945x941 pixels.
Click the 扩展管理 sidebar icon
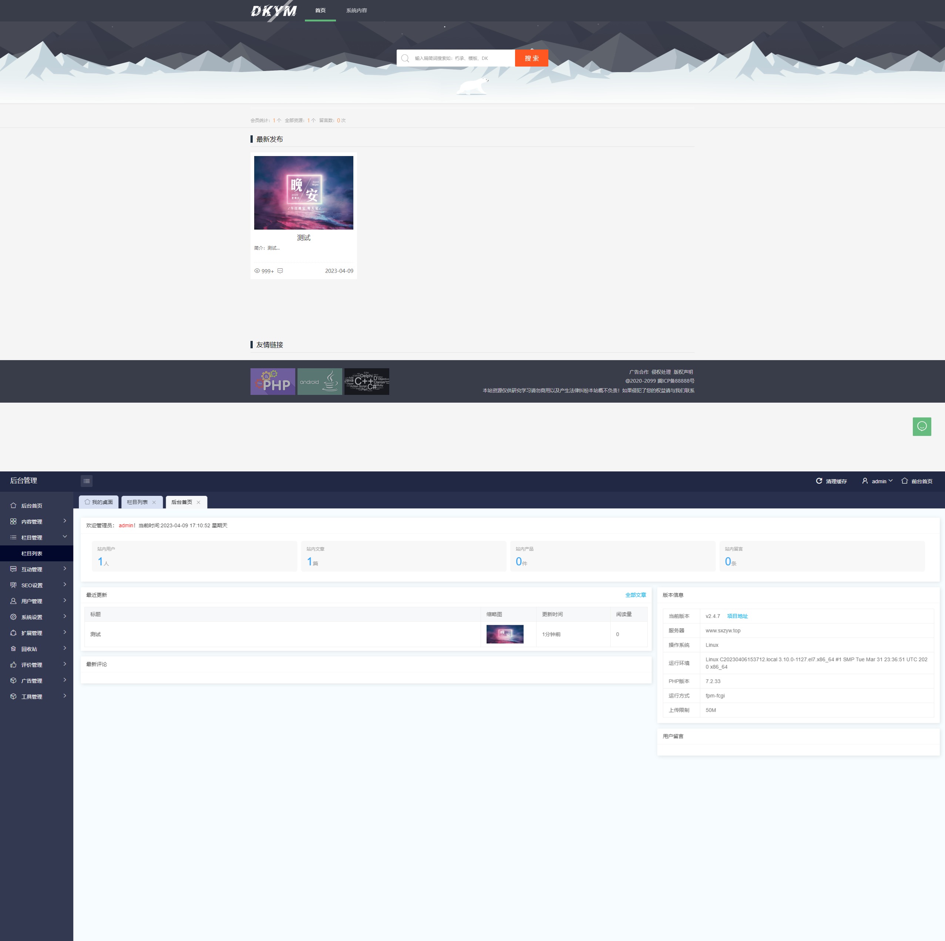click(x=13, y=633)
